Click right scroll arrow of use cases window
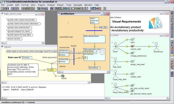 168,98
